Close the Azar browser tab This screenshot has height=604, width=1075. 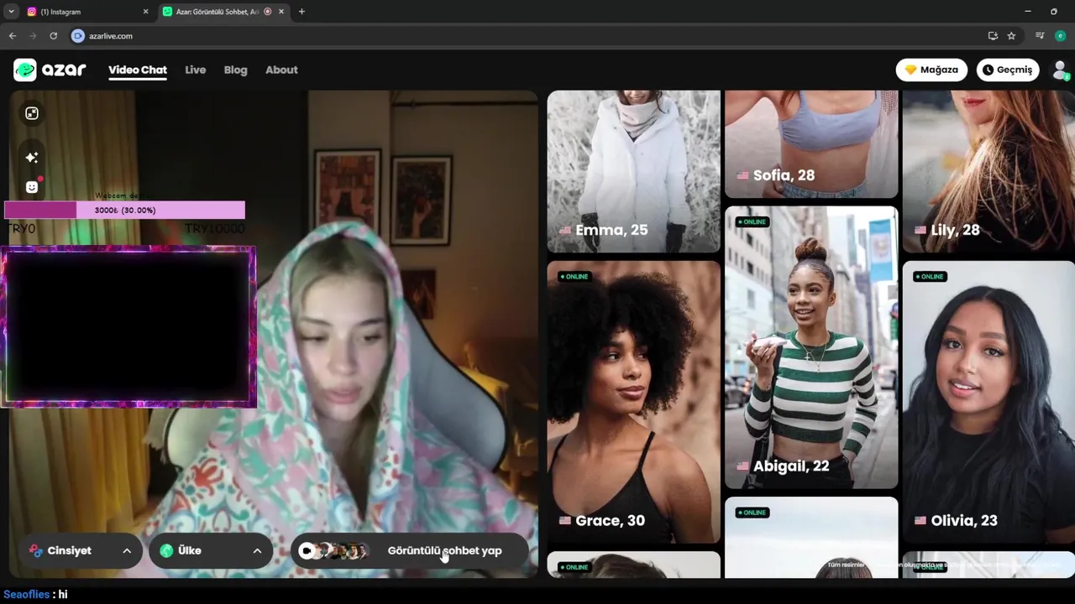tap(281, 12)
